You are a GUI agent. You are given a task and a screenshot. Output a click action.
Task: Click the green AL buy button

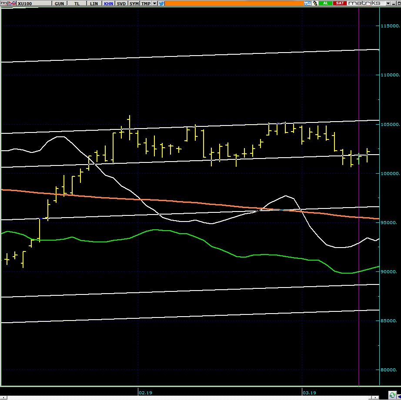pos(325,3)
